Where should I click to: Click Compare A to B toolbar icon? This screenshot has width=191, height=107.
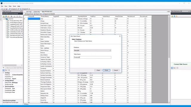click(10, 9)
